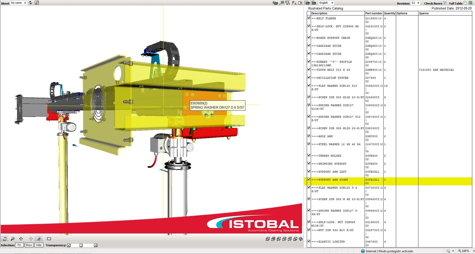The width and height of the screenshot is (475, 254).
Task: Select the zoom magnifier tool
Action: 13,239
